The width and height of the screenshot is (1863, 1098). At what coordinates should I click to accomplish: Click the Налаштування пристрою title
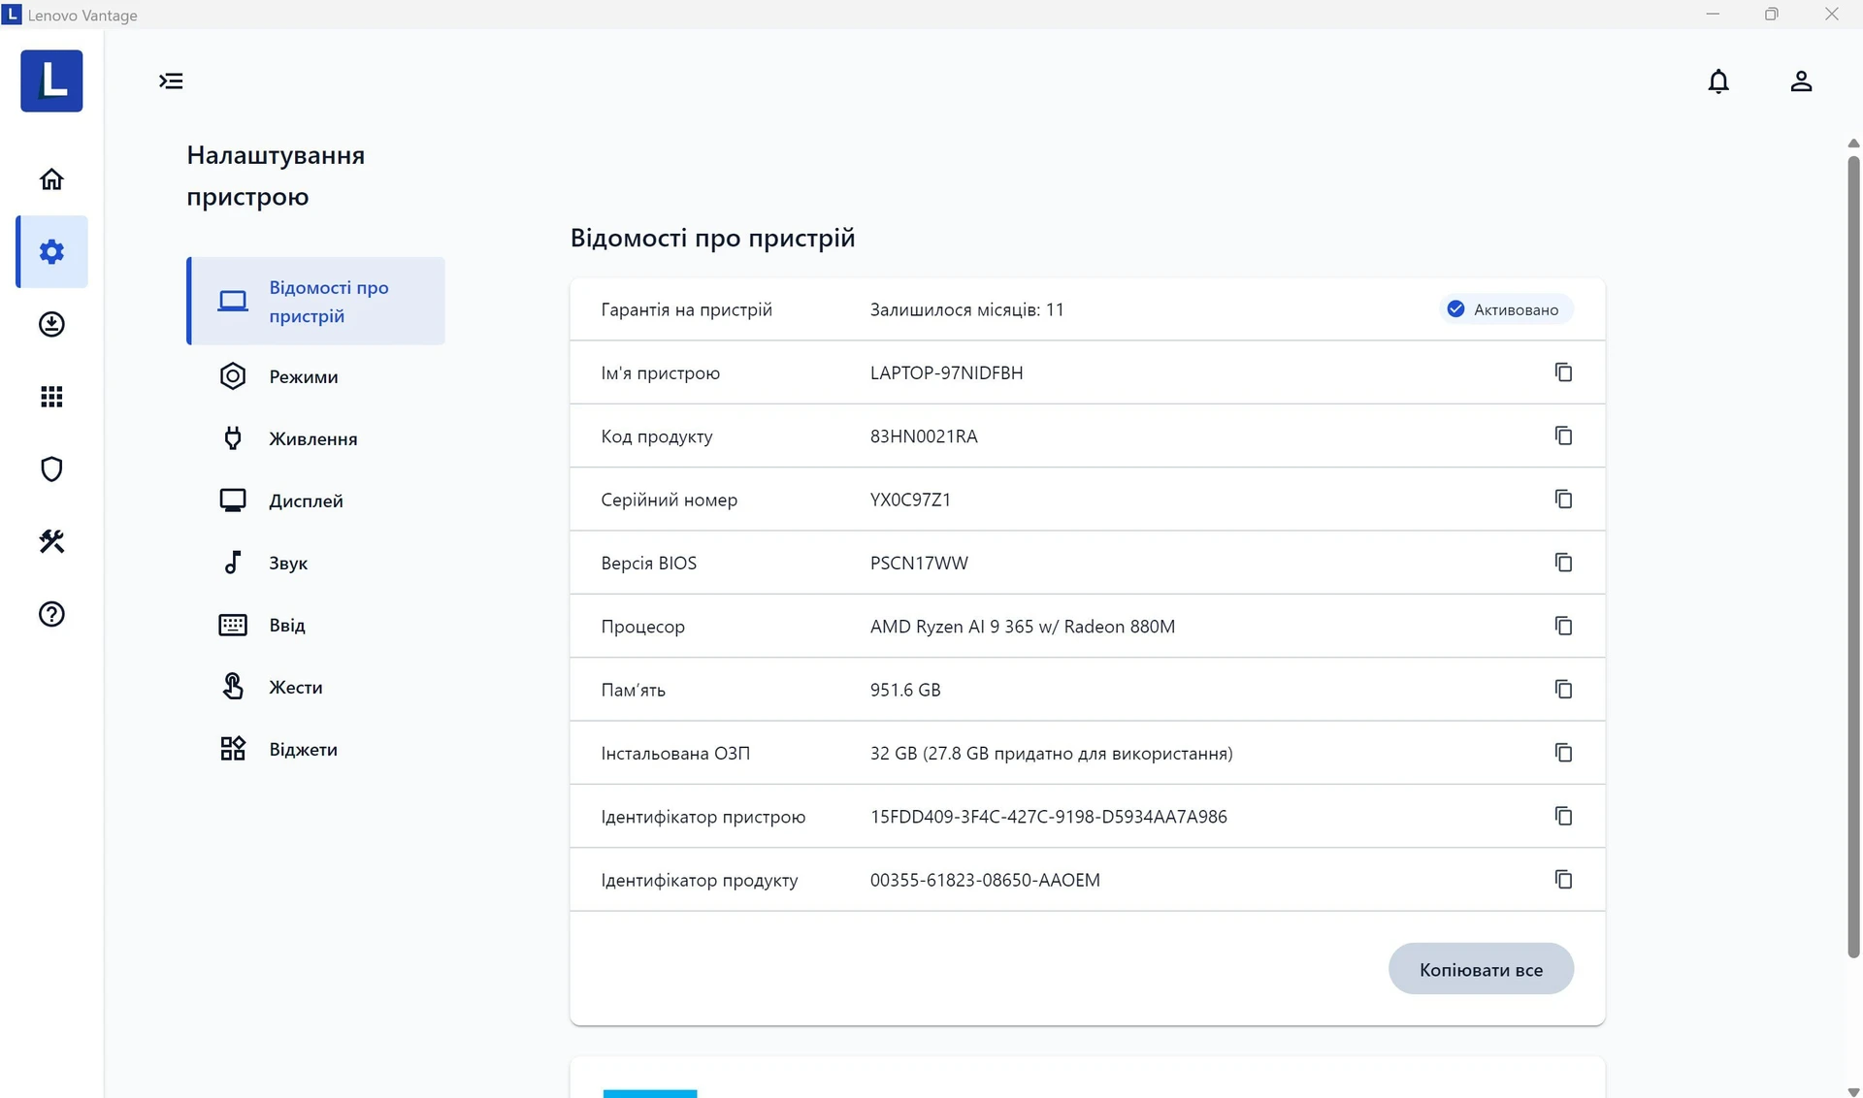[x=276, y=176]
